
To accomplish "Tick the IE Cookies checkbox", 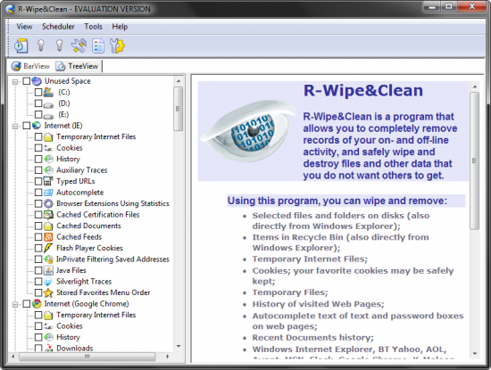I will point(38,148).
